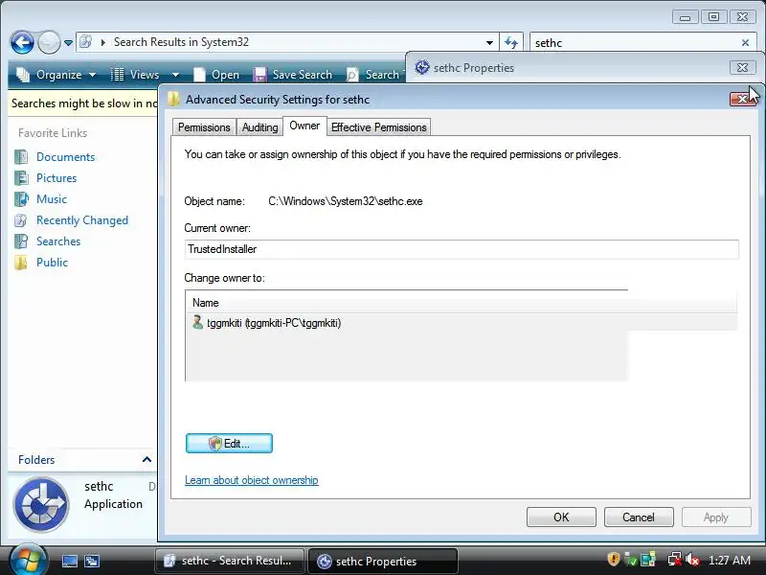Select the Owner tab
This screenshot has width=766, height=575.
(x=304, y=126)
